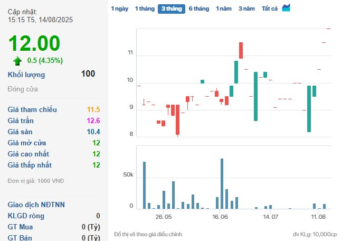
Task: Choose the 1 năm time range
Action: tap(224, 9)
